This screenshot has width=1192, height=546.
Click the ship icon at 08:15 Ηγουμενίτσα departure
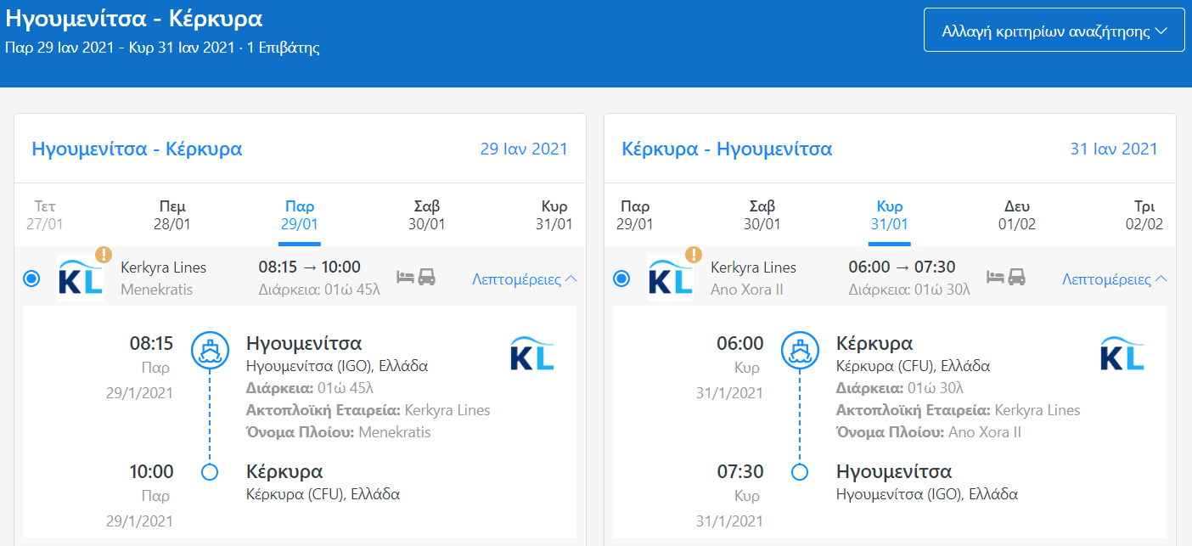(210, 350)
